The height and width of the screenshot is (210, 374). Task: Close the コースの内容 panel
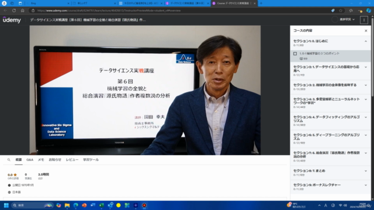[x=366, y=31]
